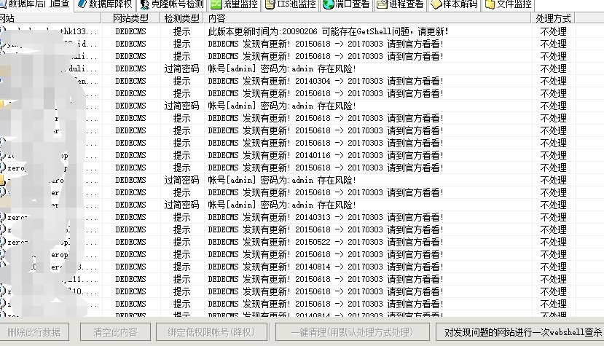This screenshot has width=604, height=346.
Task: Click 删除此行数据 button
Action: pos(34,332)
